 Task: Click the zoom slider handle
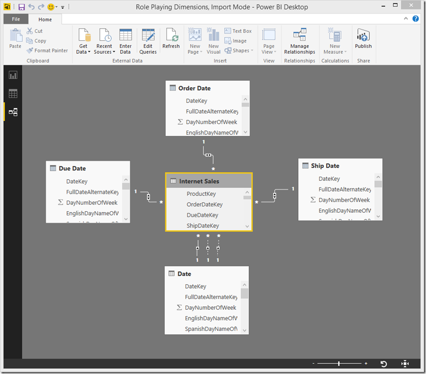pyautogui.click(x=339, y=363)
